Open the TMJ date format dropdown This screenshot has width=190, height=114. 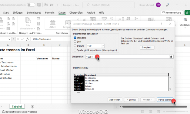103,46
